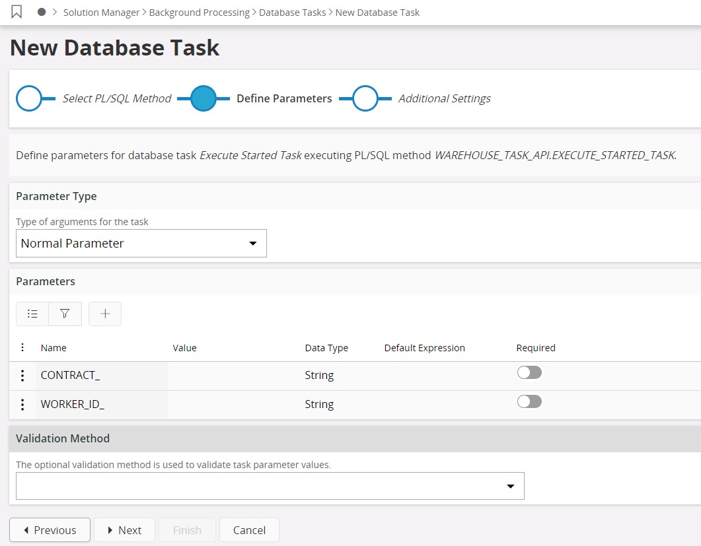Image resolution: width=701 pixels, height=546 pixels.
Task: Jump to Additional Settings step
Action: click(x=365, y=99)
